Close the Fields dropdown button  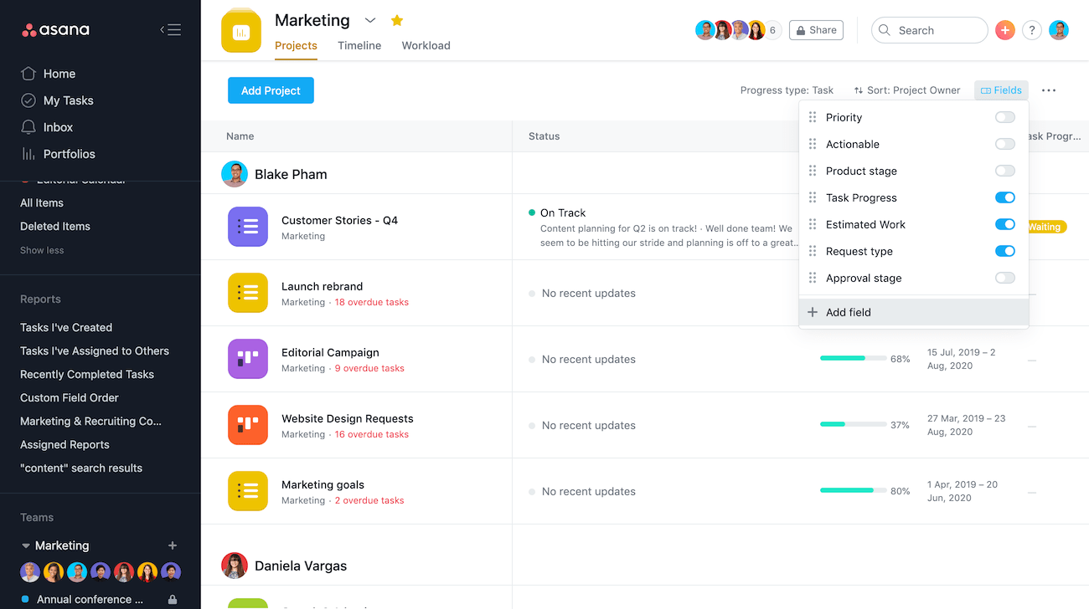1001,90
